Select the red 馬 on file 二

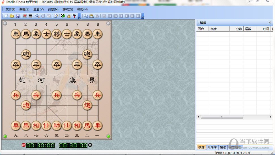tap(87, 125)
